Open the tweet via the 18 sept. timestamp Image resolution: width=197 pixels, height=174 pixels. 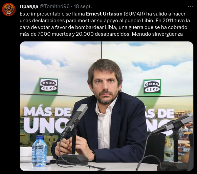[83, 6]
